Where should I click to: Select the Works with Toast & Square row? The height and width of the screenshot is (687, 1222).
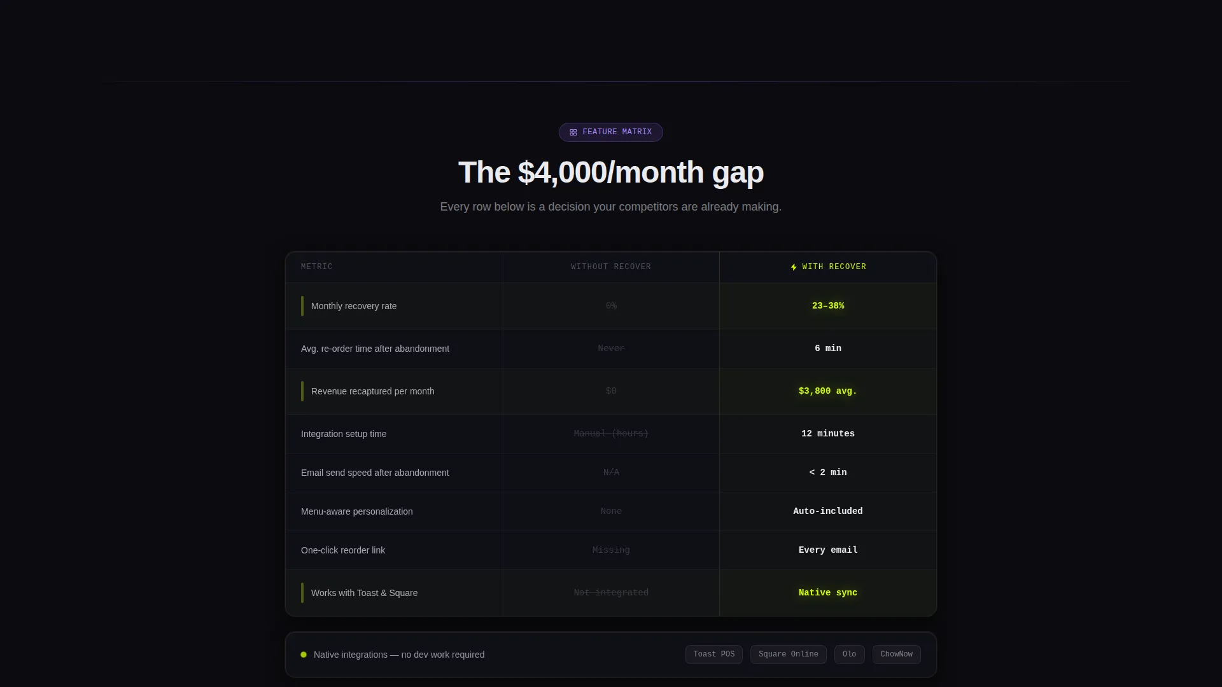[611, 593]
